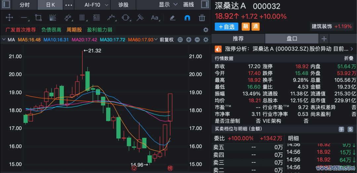Add stock with ＋自选 button
Screen dimensions: 357x173
(x=226, y=27)
